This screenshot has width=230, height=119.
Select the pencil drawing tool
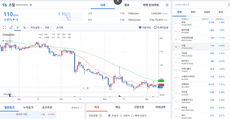pos(11,28)
